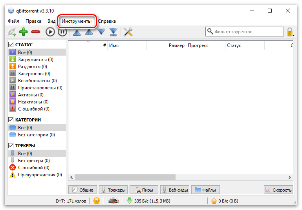Image resolution: width=302 pixels, height=210 pixels.
Task: Select the Активны (0) filter
Action: click(37, 95)
